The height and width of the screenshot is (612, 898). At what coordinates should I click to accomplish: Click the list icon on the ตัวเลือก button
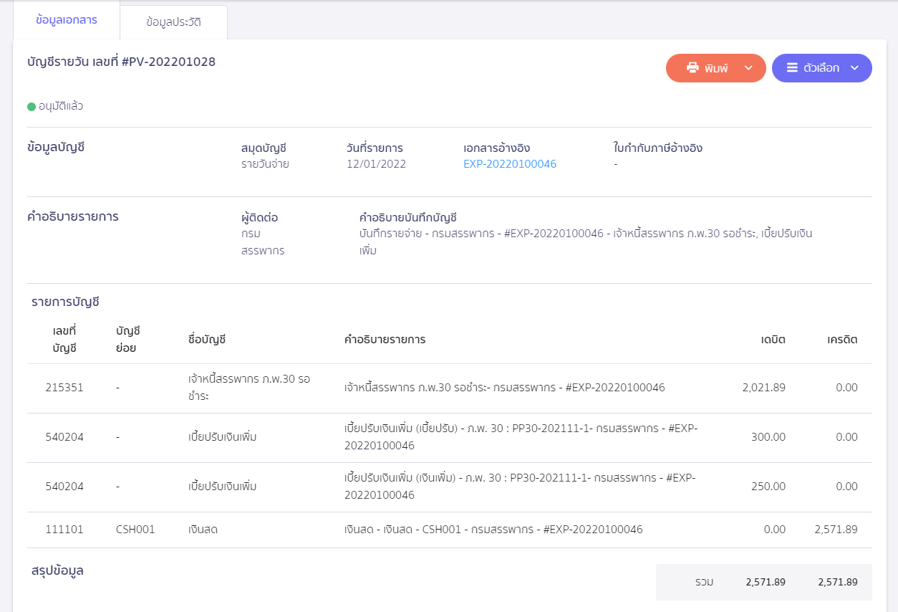click(x=792, y=68)
